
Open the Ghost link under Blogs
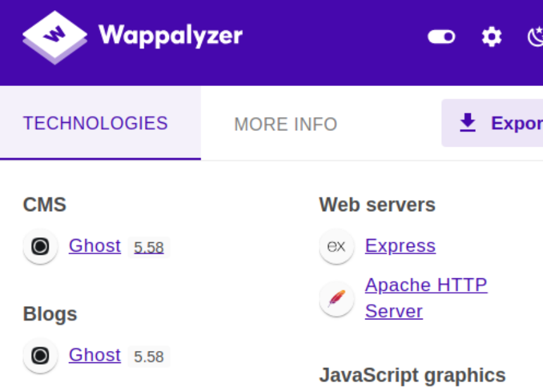click(x=95, y=355)
